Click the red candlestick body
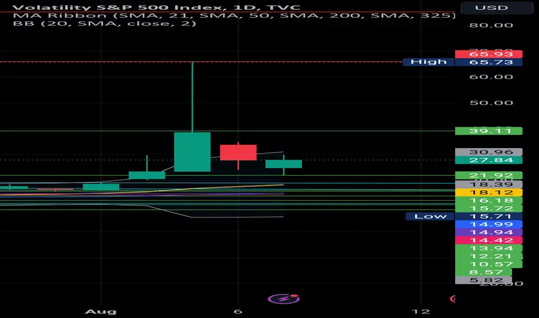 tap(238, 152)
